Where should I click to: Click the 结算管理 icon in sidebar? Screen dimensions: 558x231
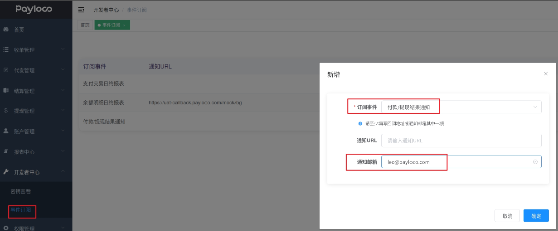(x=6, y=91)
